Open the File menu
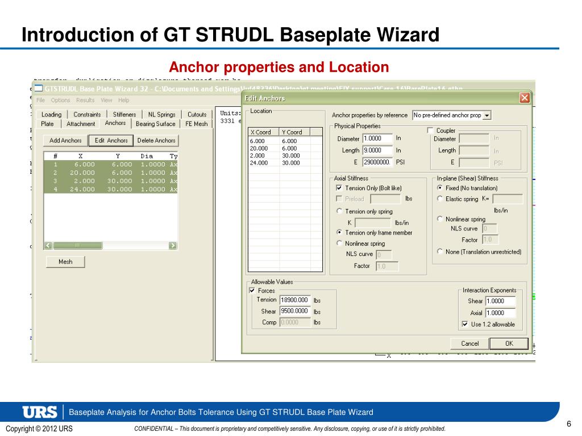The image size is (582, 436). 40,100
